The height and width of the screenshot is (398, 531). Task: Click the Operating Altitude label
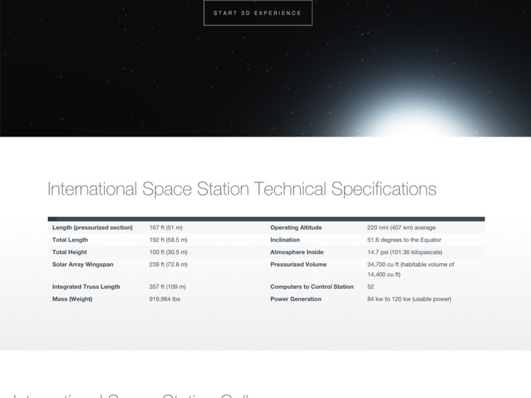[x=296, y=228]
